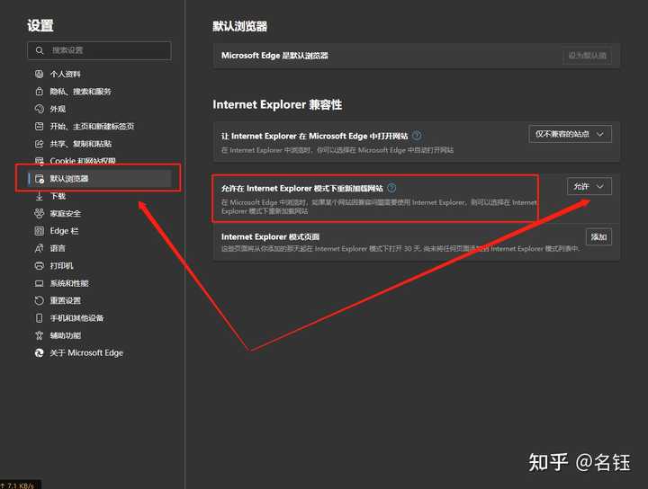The image size is (648, 489).
Task: Click help icon next to 让 Internet Explorer 在 Microsoft Edge 中打开网站
Action: tap(417, 136)
